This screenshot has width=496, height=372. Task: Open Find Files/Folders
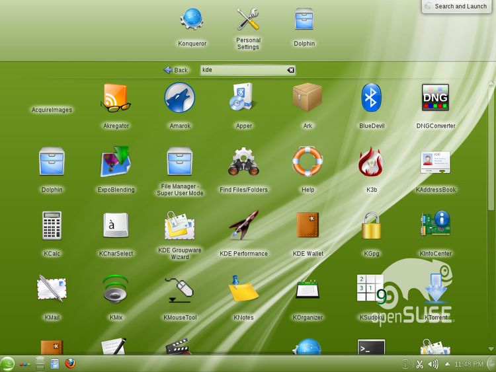tap(243, 163)
